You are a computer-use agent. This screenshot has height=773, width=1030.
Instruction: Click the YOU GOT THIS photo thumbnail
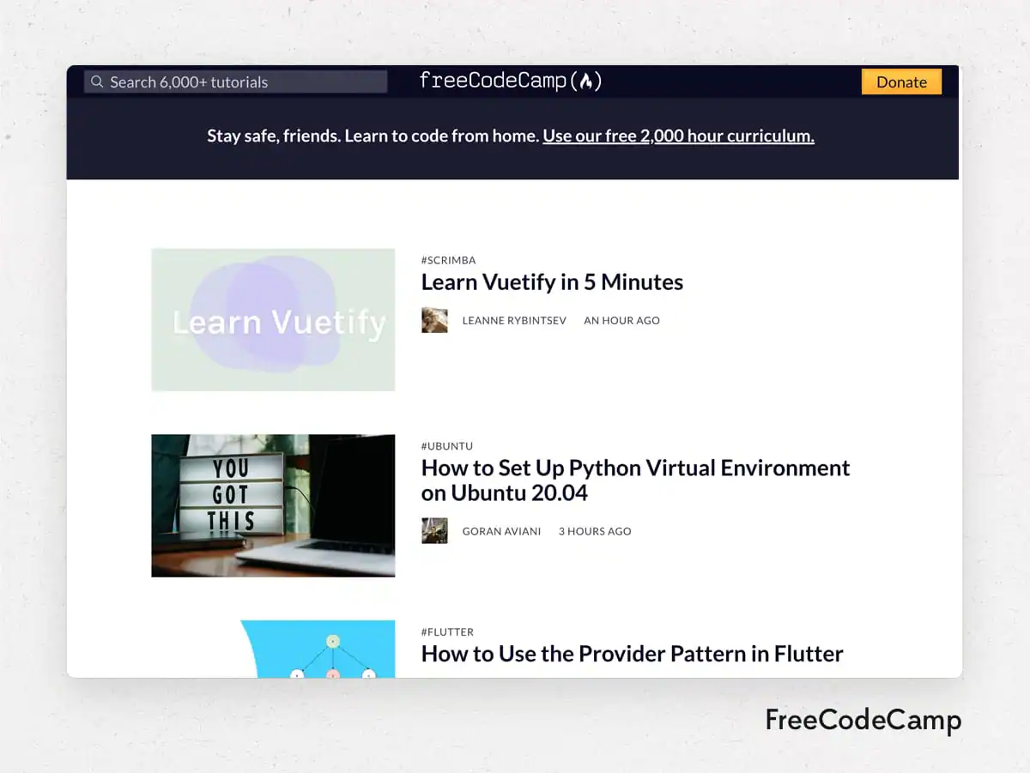(273, 505)
